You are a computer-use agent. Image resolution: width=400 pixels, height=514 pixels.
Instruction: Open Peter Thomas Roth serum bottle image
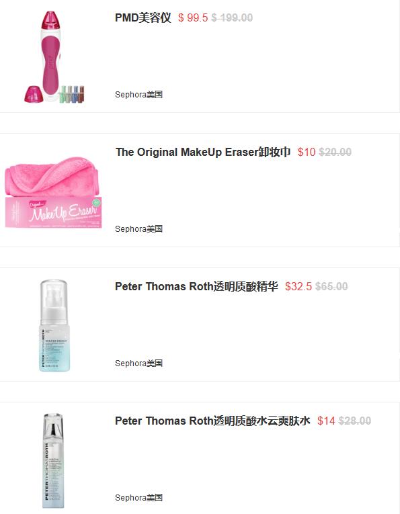point(54,325)
